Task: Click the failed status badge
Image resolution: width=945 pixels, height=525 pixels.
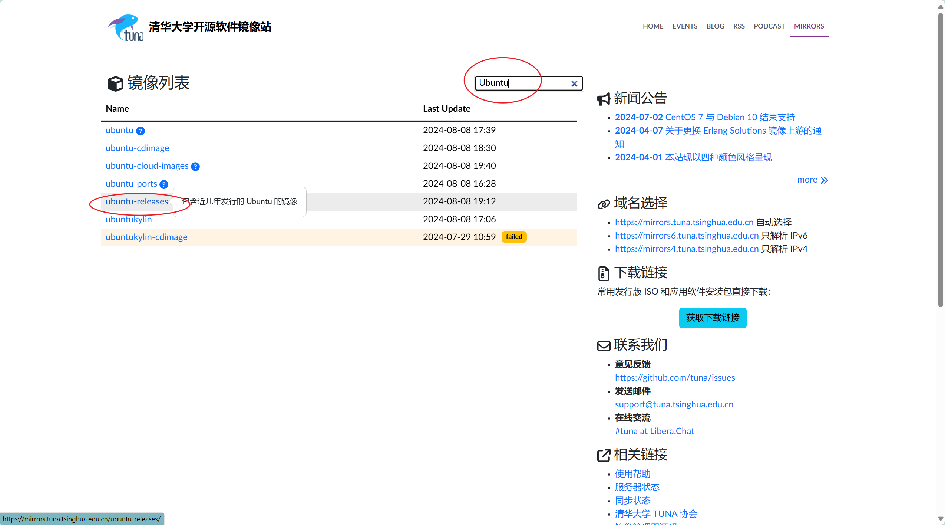Action: pos(514,237)
